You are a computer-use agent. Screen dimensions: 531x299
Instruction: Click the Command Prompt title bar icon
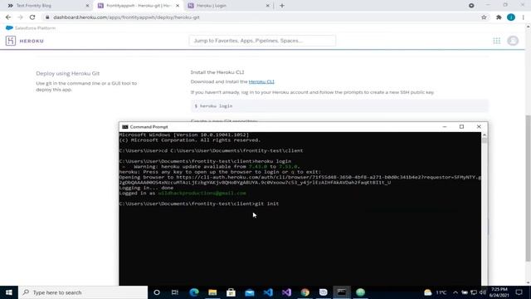tap(125, 127)
